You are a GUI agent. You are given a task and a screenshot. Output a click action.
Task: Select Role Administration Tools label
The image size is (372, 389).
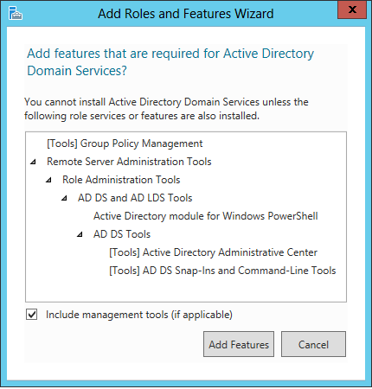[121, 180]
